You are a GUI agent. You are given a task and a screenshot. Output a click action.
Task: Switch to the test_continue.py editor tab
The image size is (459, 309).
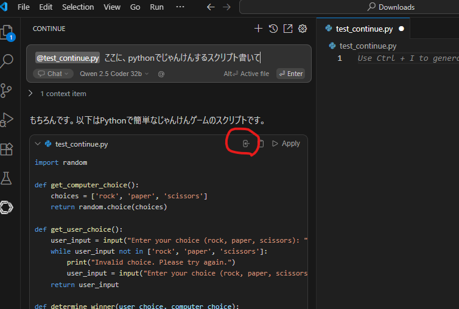pyautogui.click(x=364, y=29)
